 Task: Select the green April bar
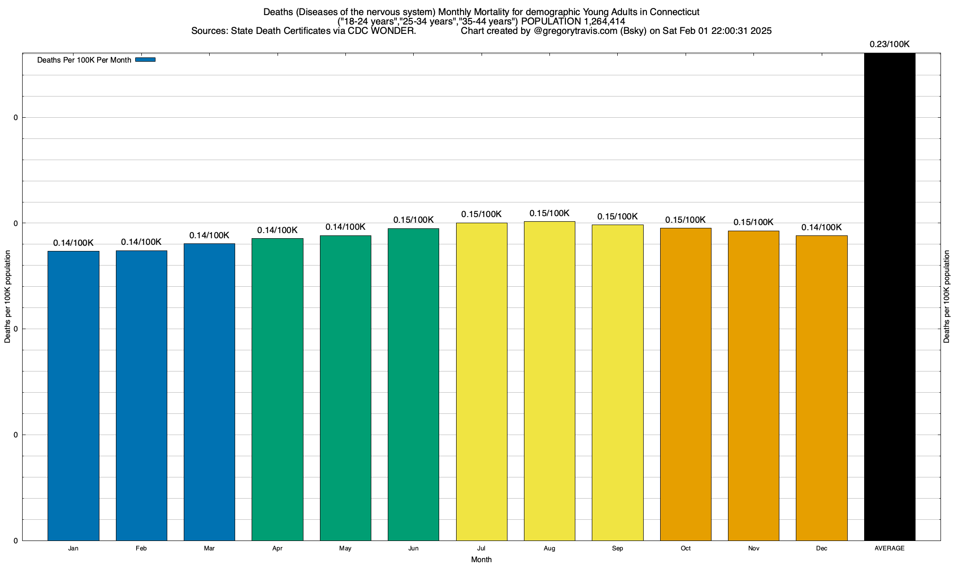pos(278,389)
